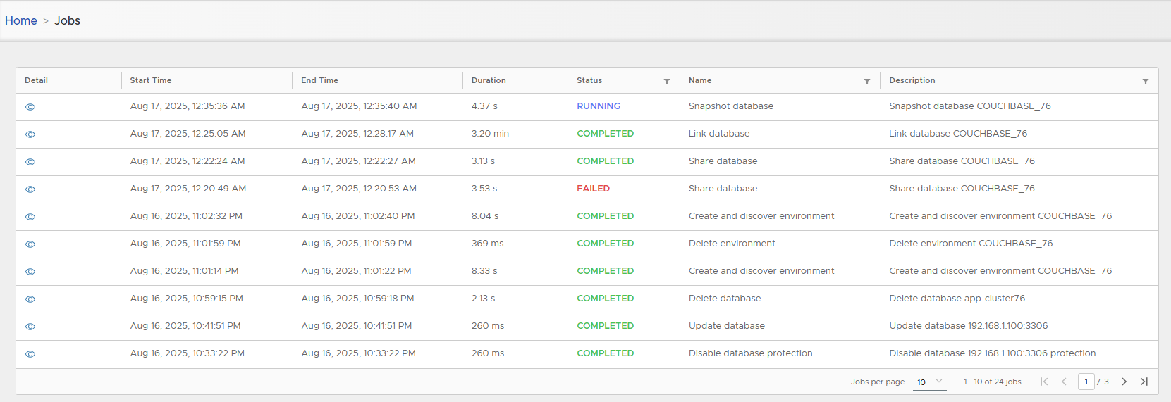Go to the next page of jobs

pyautogui.click(x=1124, y=382)
